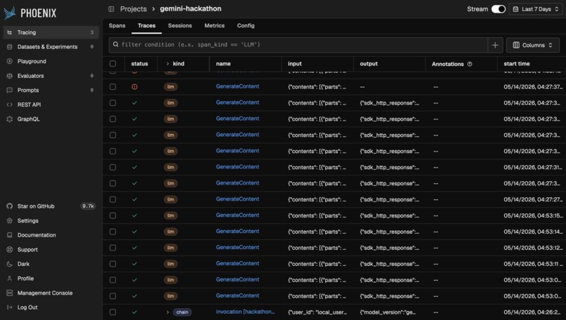Image resolution: width=566 pixels, height=320 pixels.
Task: Open GenerateContent trace at 04:53:11
Action: coord(237,264)
